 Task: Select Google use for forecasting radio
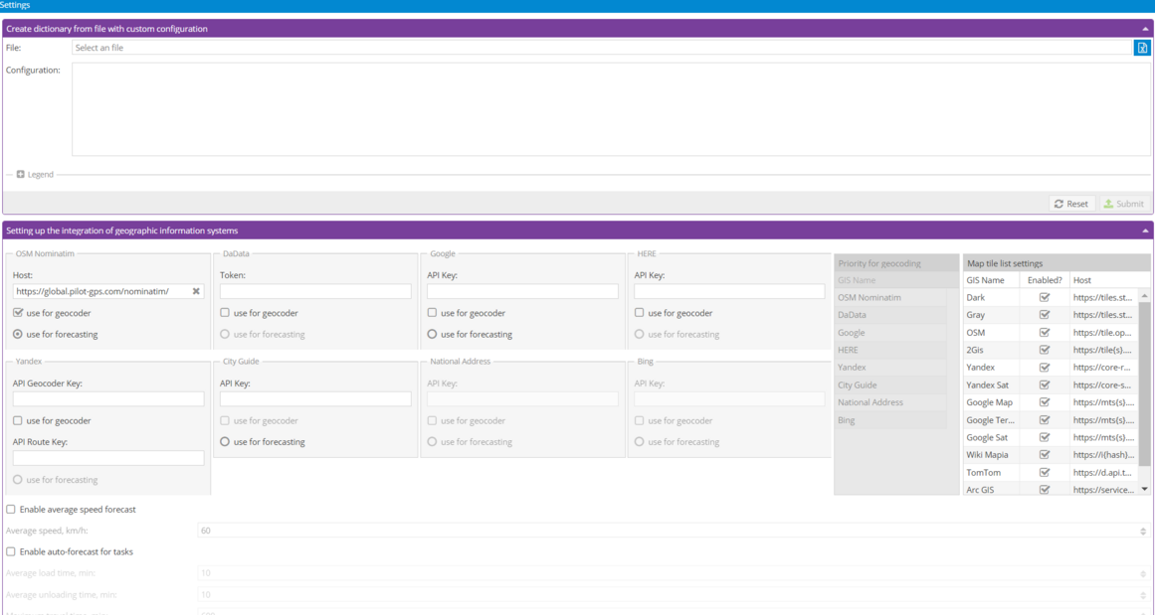(x=433, y=334)
